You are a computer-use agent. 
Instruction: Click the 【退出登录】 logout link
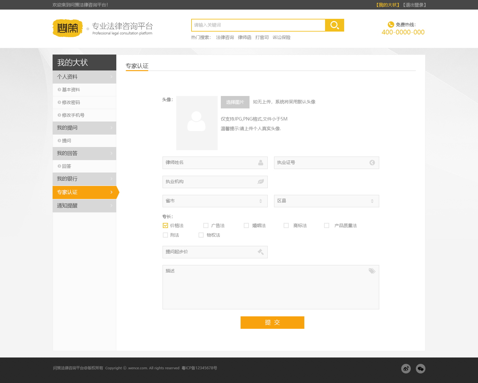414,5
